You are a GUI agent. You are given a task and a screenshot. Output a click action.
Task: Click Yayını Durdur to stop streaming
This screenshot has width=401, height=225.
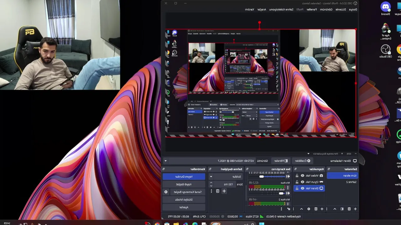tap(184, 177)
